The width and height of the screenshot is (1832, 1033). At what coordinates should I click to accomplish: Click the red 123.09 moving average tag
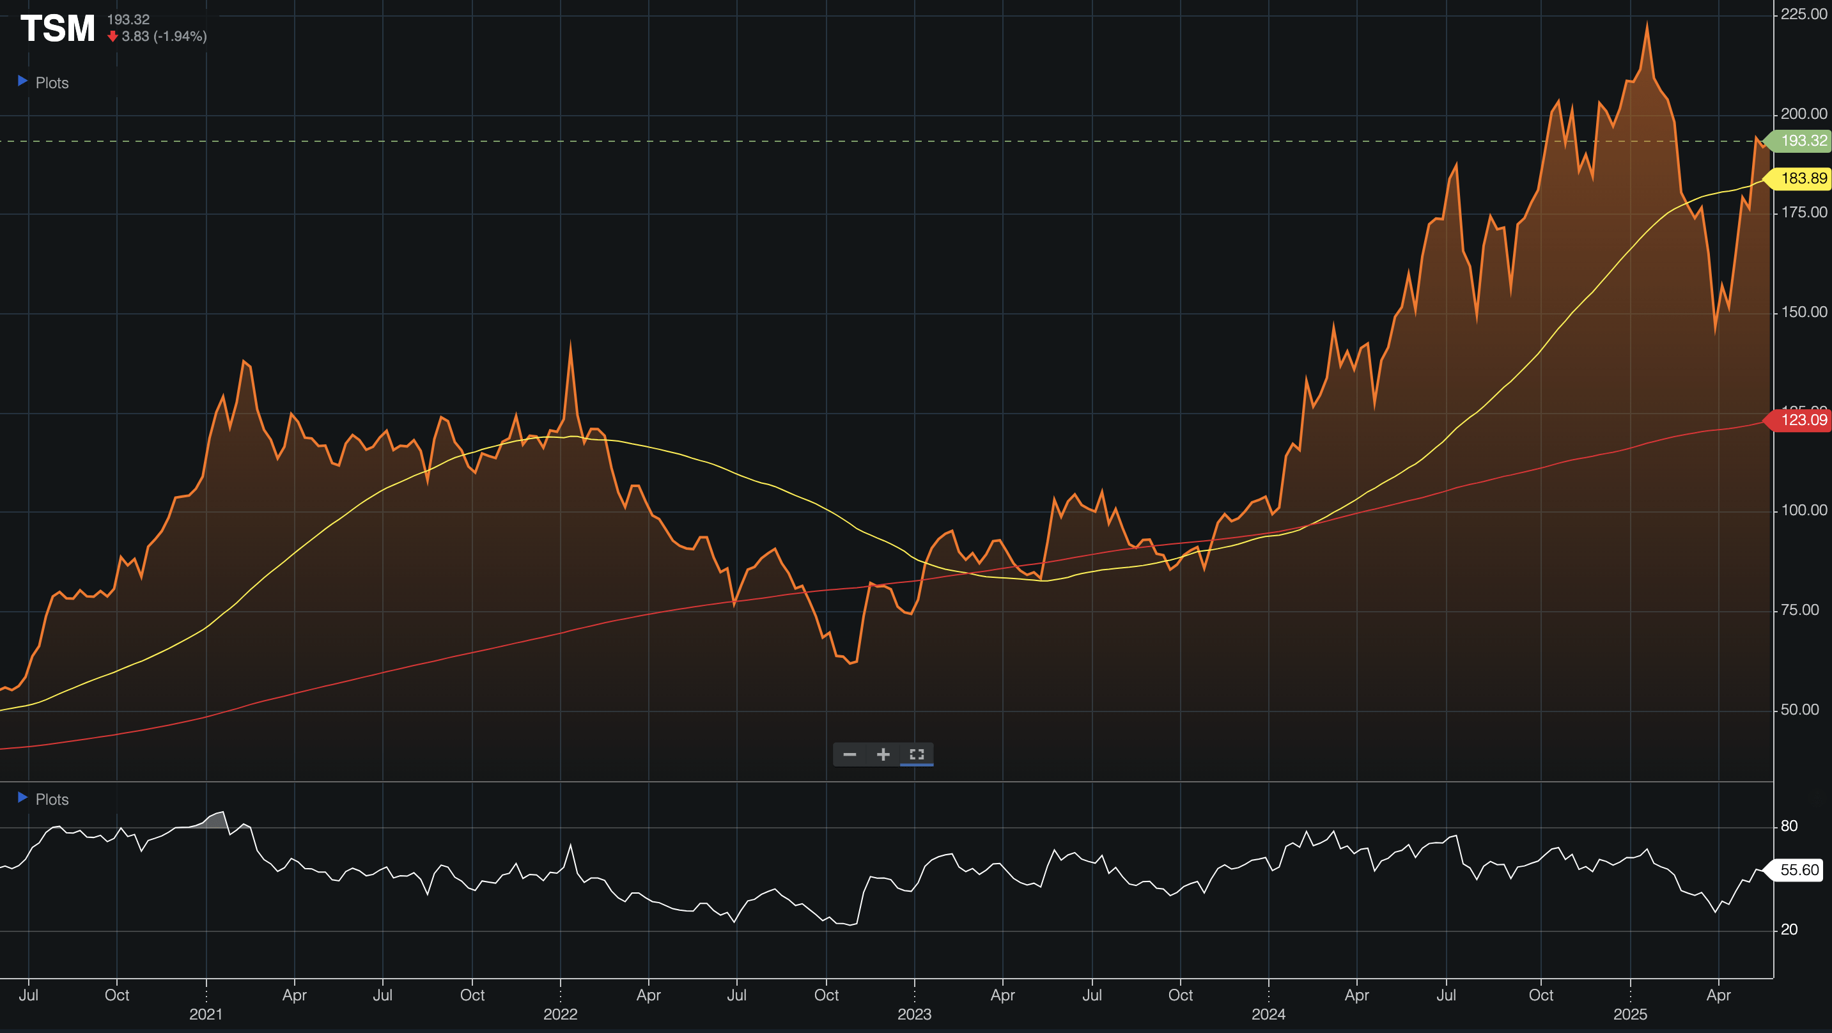pos(1803,420)
